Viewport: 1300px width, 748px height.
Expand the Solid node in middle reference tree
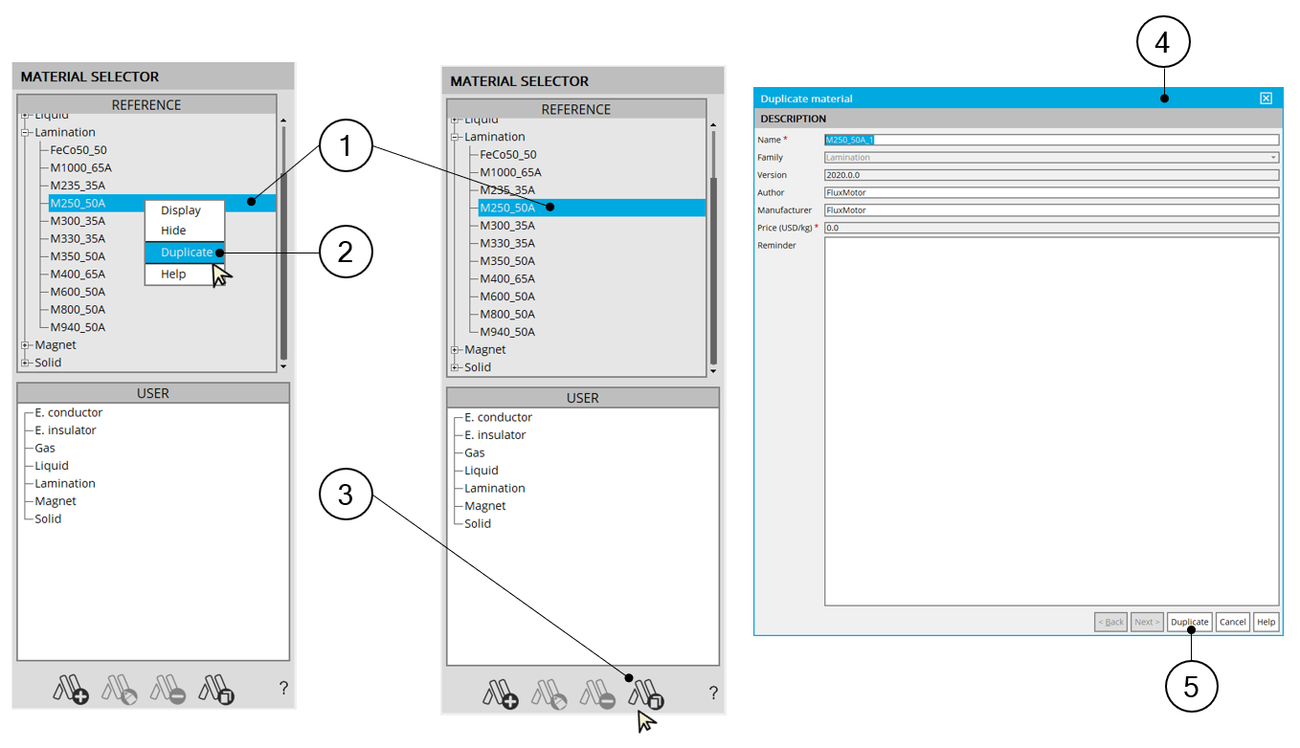[x=455, y=367]
